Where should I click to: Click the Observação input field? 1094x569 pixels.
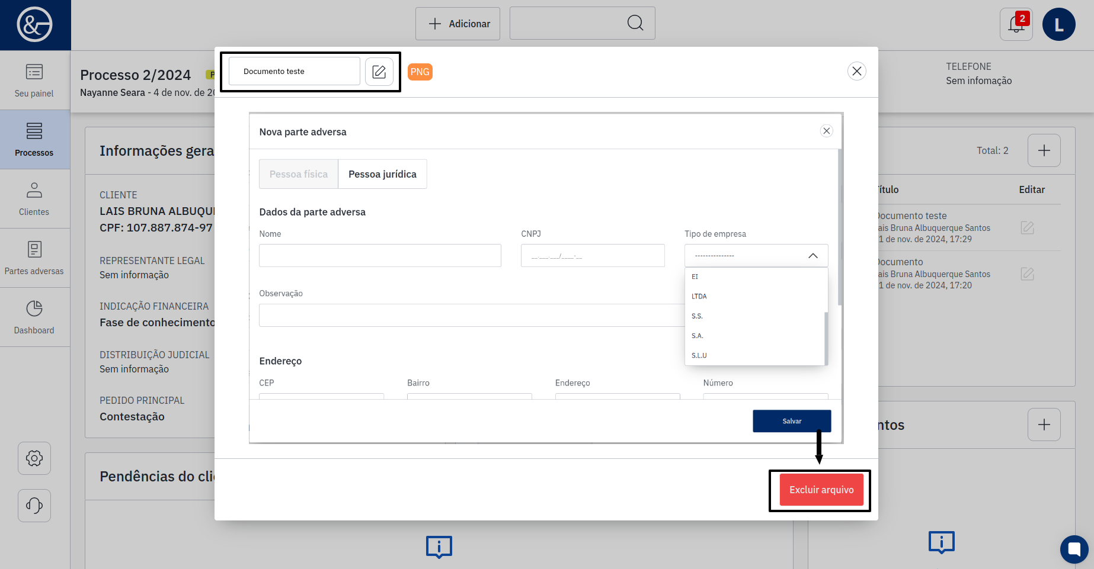click(472, 316)
